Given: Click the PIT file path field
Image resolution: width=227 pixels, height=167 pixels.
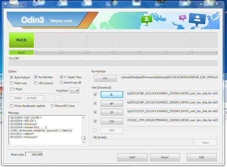Looking at the screenshot, I should click(x=169, y=78).
